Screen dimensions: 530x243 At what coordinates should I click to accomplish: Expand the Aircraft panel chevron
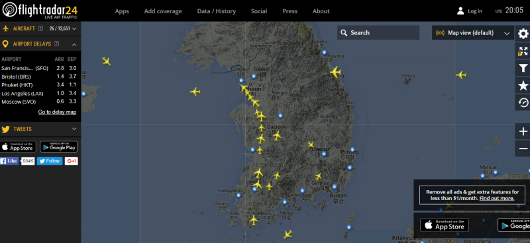pyautogui.click(x=74, y=28)
